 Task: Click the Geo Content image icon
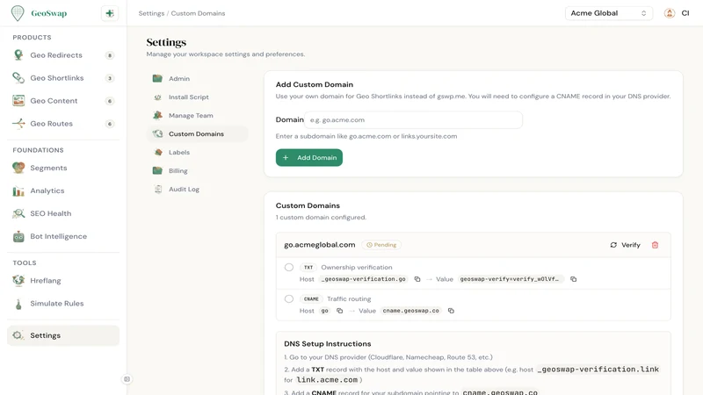click(18, 101)
